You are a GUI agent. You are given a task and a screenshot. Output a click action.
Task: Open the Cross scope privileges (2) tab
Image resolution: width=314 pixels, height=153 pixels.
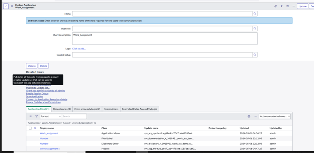click(87, 109)
